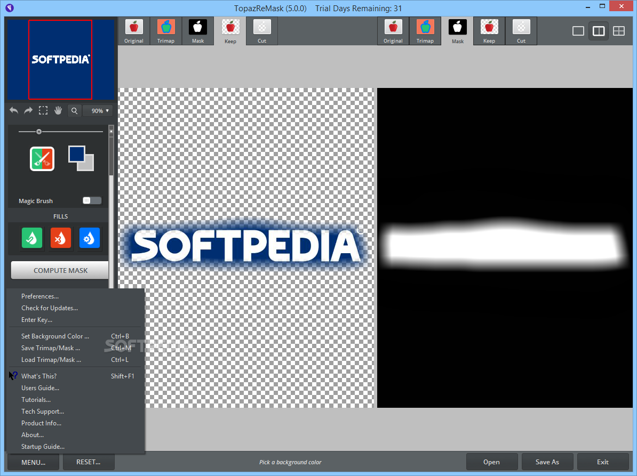Click the Open button

pos(491,462)
